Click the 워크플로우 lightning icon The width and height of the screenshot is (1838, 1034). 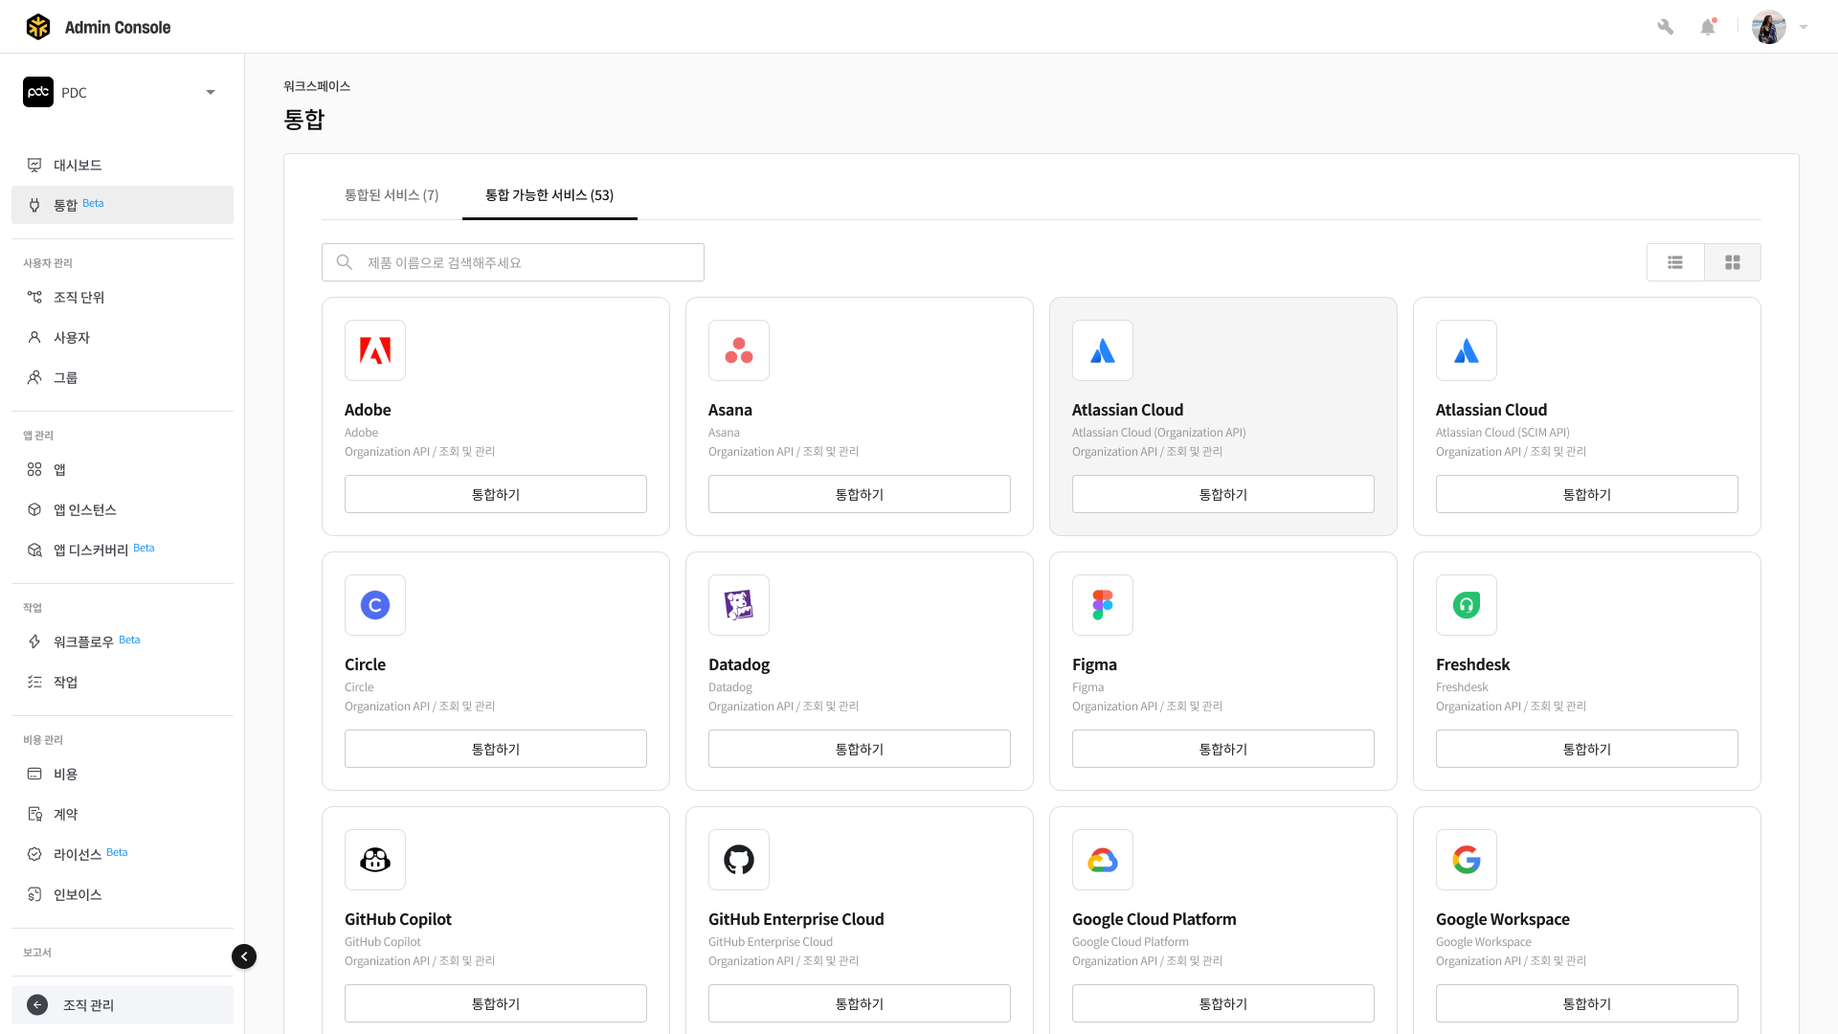[34, 641]
